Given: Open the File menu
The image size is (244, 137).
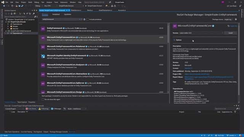Looking at the screenshot, I should point(7,2).
